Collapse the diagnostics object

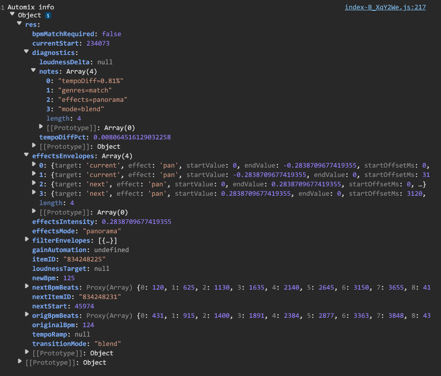pos(26,52)
